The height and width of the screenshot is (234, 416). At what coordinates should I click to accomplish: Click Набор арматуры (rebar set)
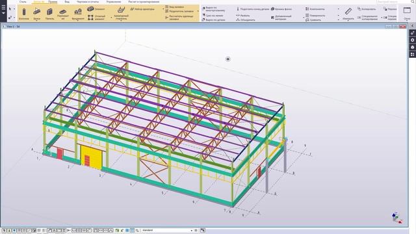142,9
